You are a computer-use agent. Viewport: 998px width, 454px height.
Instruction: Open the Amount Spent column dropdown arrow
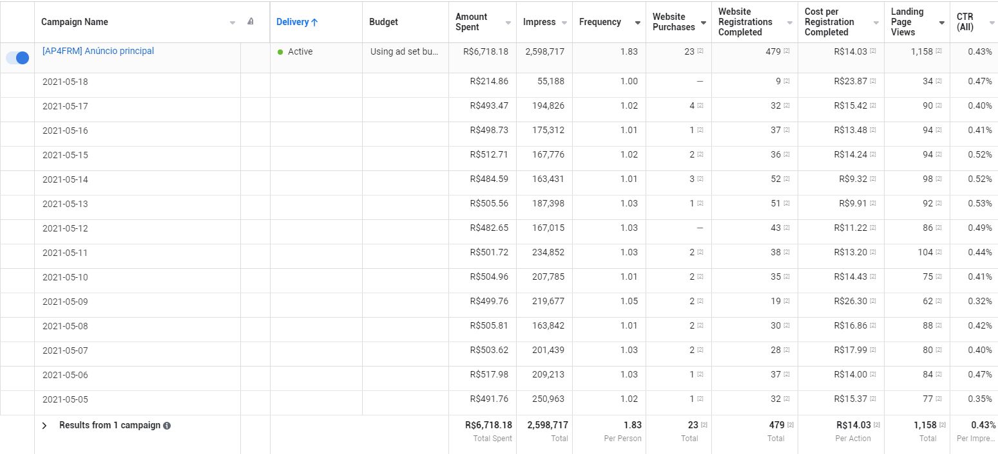click(x=508, y=23)
